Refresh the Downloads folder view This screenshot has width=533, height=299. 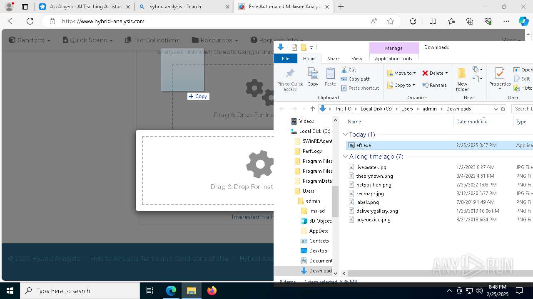[503, 109]
